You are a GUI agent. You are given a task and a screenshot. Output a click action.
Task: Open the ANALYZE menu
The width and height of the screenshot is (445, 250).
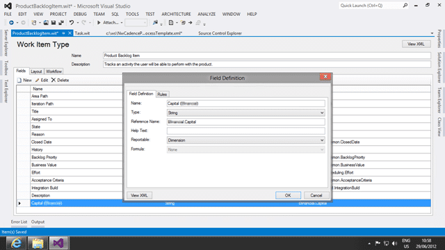pyautogui.click(x=207, y=14)
